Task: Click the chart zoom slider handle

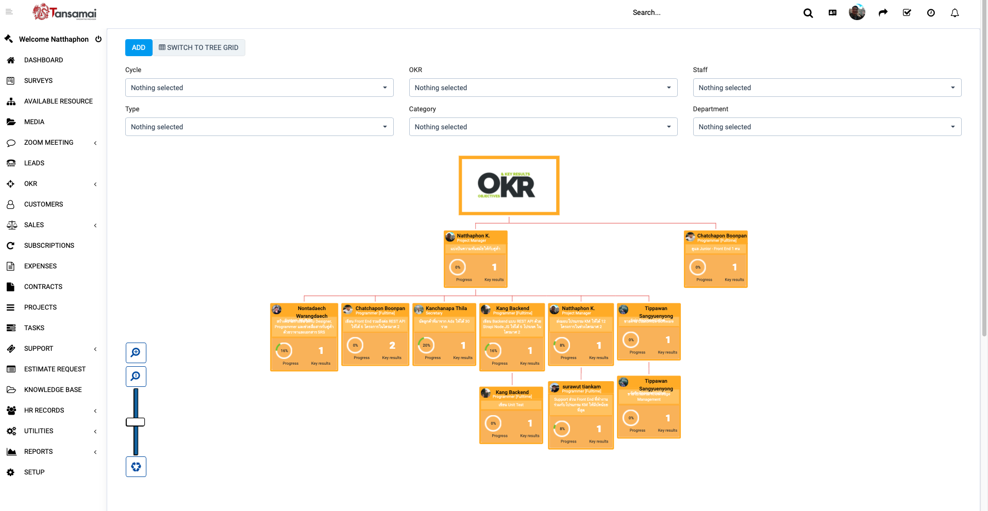Action: [136, 422]
